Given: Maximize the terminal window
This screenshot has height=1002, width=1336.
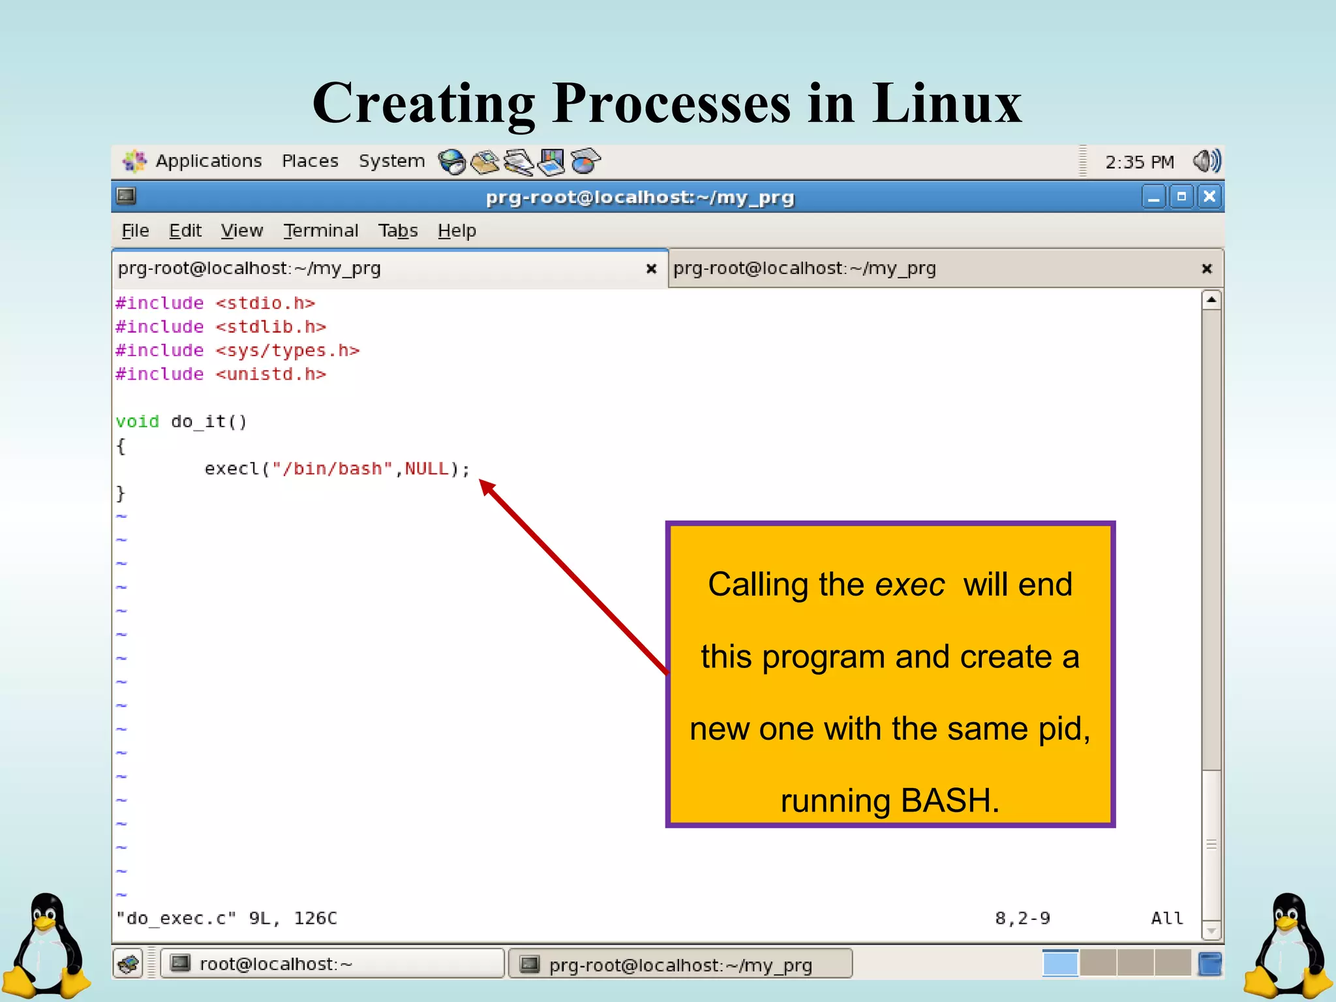Looking at the screenshot, I should [1181, 196].
